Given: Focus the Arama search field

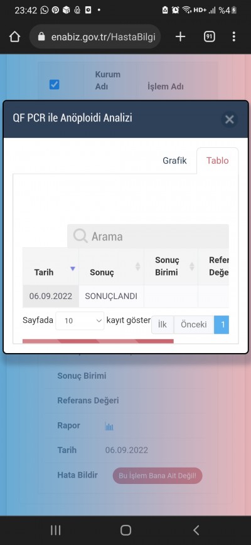Looking at the screenshot, I should [148, 237].
